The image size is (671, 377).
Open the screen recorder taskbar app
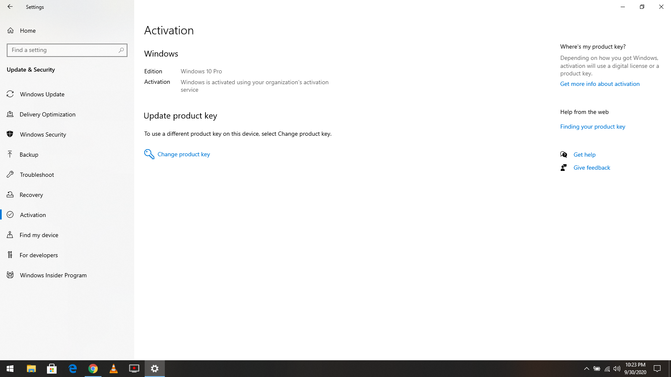[x=134, y=369]
